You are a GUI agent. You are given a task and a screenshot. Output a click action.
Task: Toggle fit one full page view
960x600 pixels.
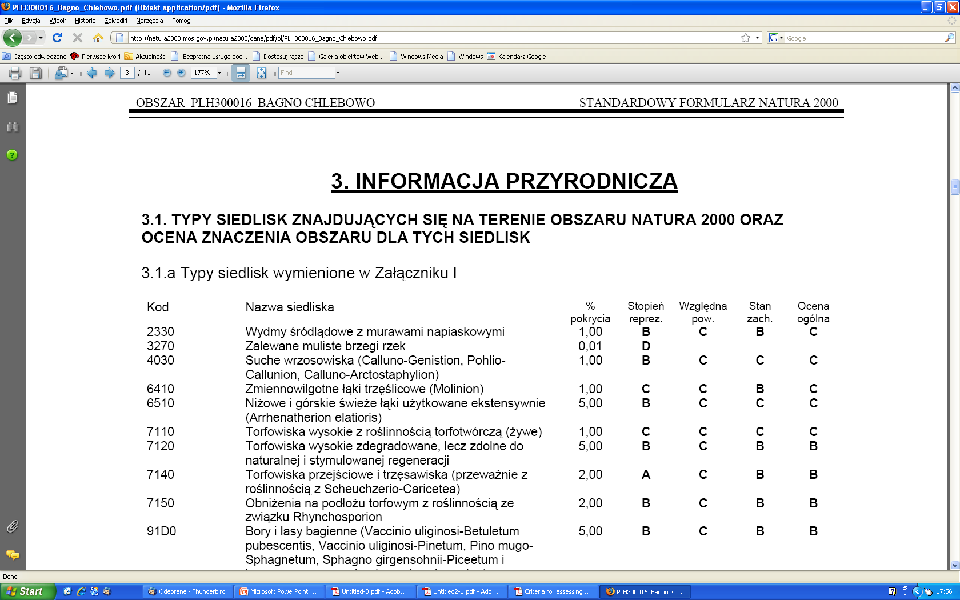coord(261,73)
